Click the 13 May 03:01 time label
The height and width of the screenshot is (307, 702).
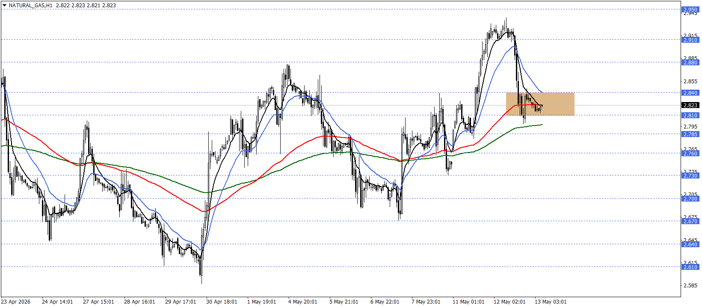point(551,301)
